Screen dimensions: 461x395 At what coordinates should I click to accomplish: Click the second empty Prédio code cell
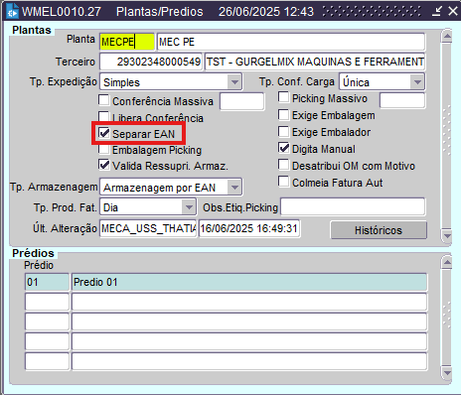pyautogui.click(x=47, y=322)
